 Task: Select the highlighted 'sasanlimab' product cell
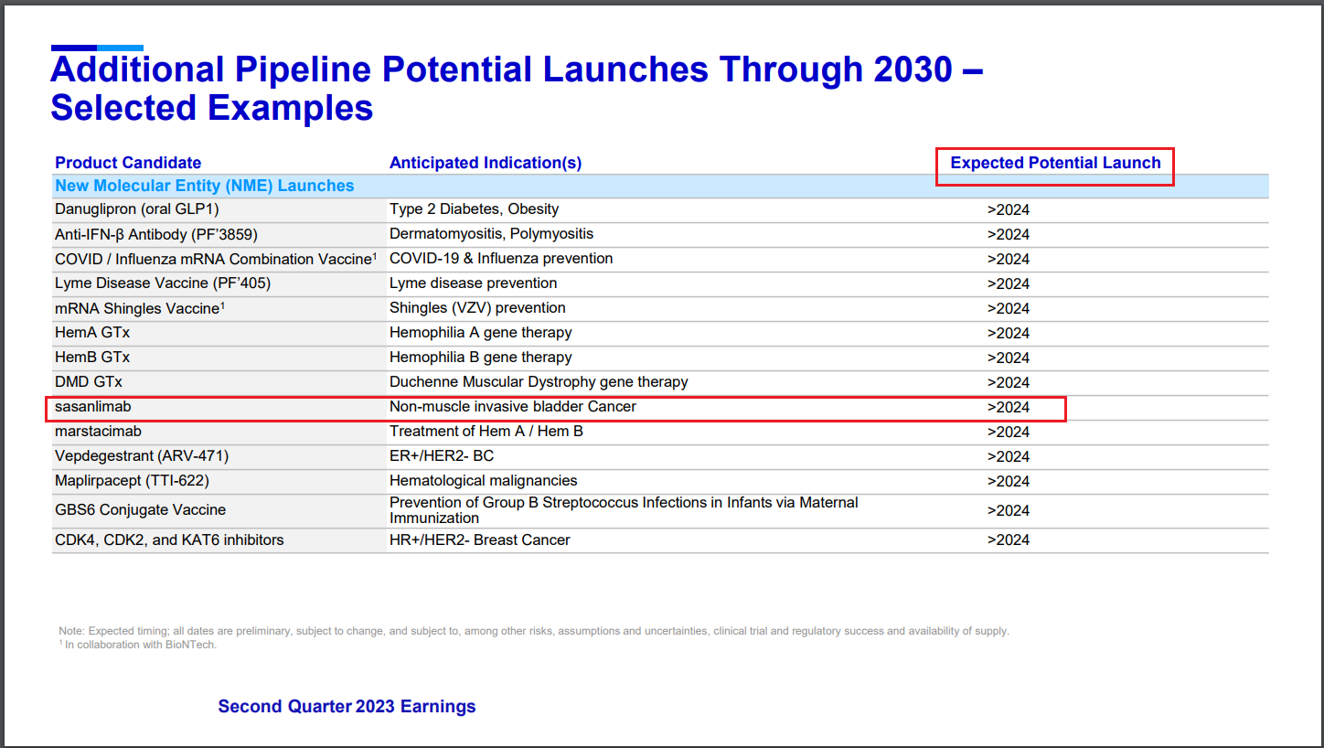[x=87, y=407]
